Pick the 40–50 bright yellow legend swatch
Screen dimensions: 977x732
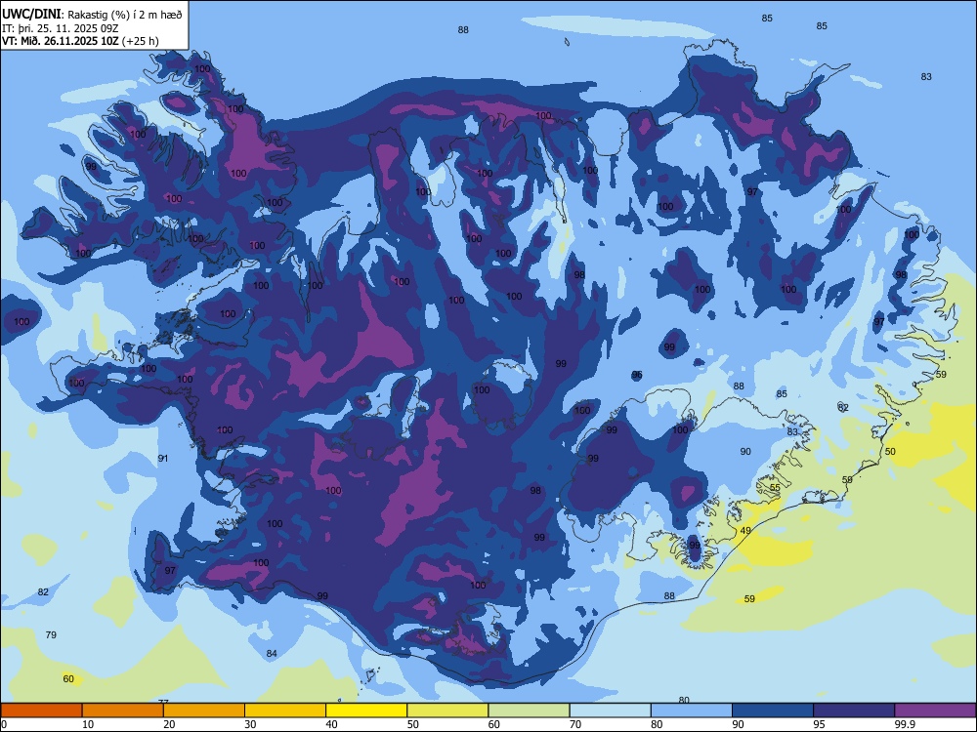click(366, 711)
